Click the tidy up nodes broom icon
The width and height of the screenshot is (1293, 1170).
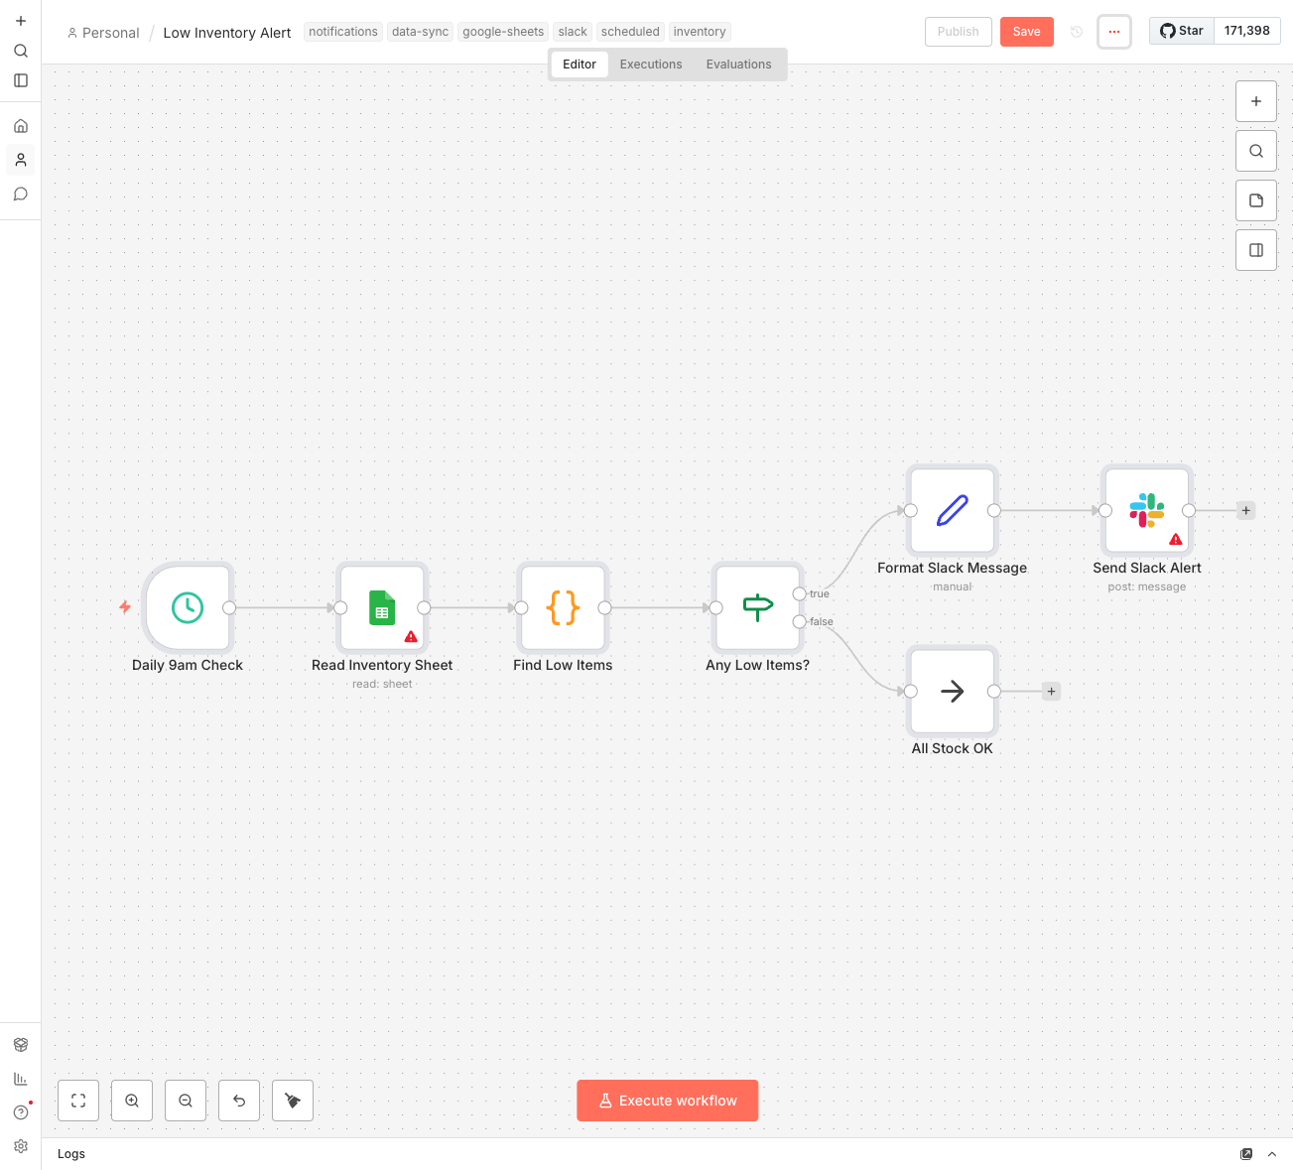(293, 1101)
